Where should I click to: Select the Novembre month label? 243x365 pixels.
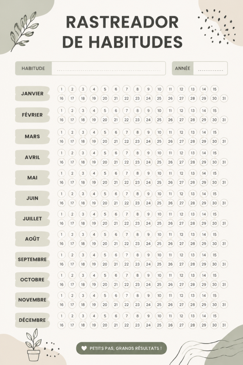click(x=32, y=300)
